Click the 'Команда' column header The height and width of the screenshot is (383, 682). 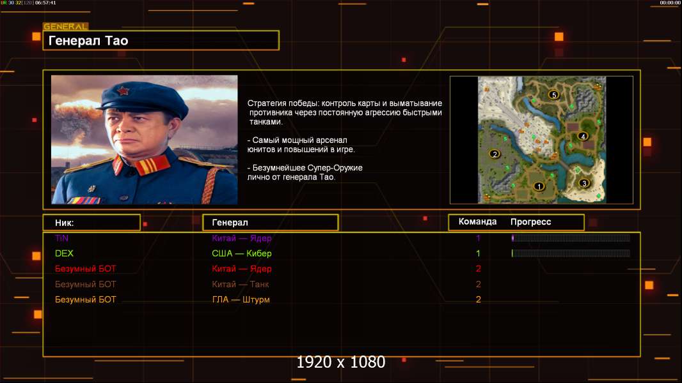pyautogui.click(x=477, y=222)
